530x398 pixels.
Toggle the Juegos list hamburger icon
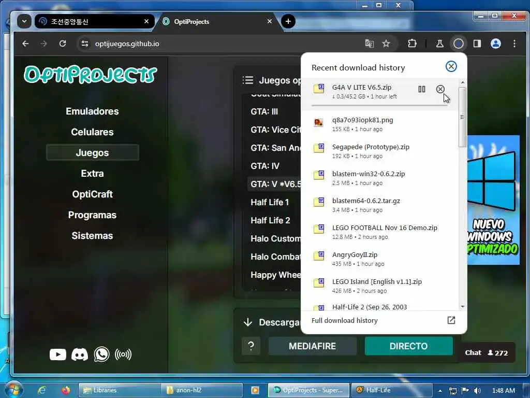click(248, 80)
